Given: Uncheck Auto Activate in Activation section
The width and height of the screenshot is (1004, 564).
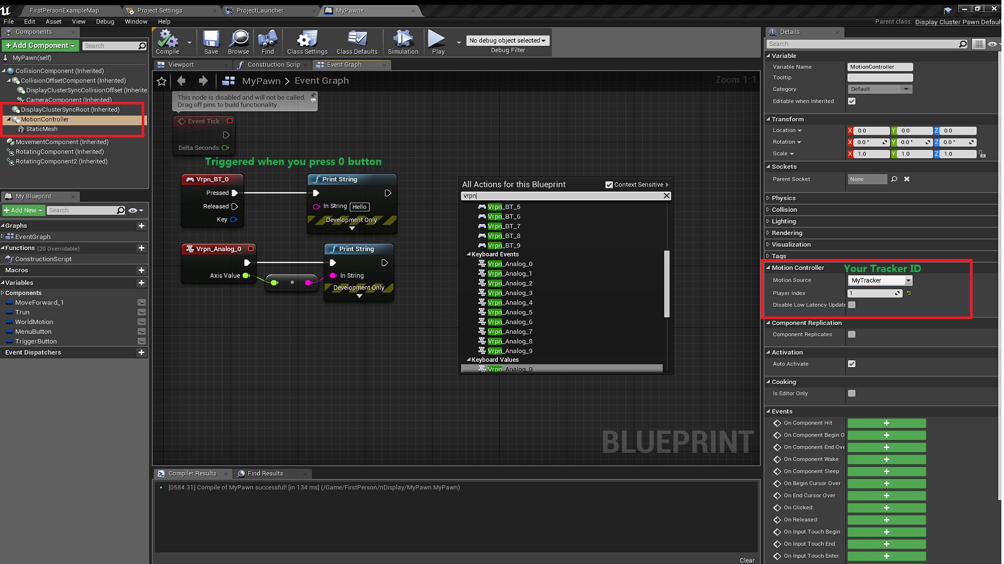Looking at the screenshot, I should 852,364.
